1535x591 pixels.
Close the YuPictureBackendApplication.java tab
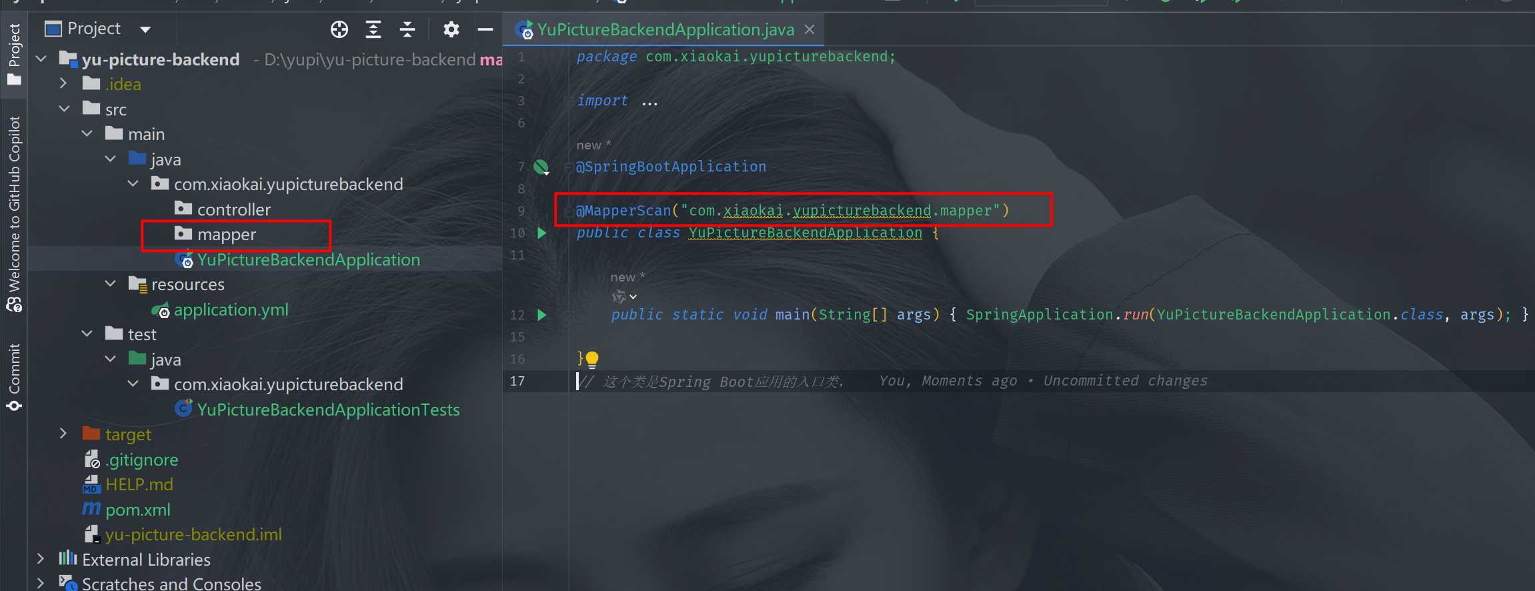tap(810, 29)
